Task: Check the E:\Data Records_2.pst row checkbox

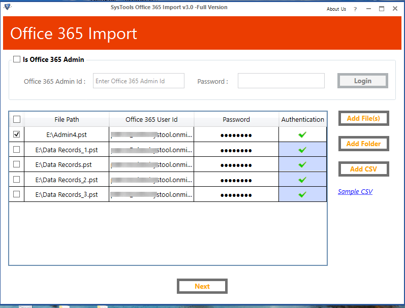Action: pos(17,179)
